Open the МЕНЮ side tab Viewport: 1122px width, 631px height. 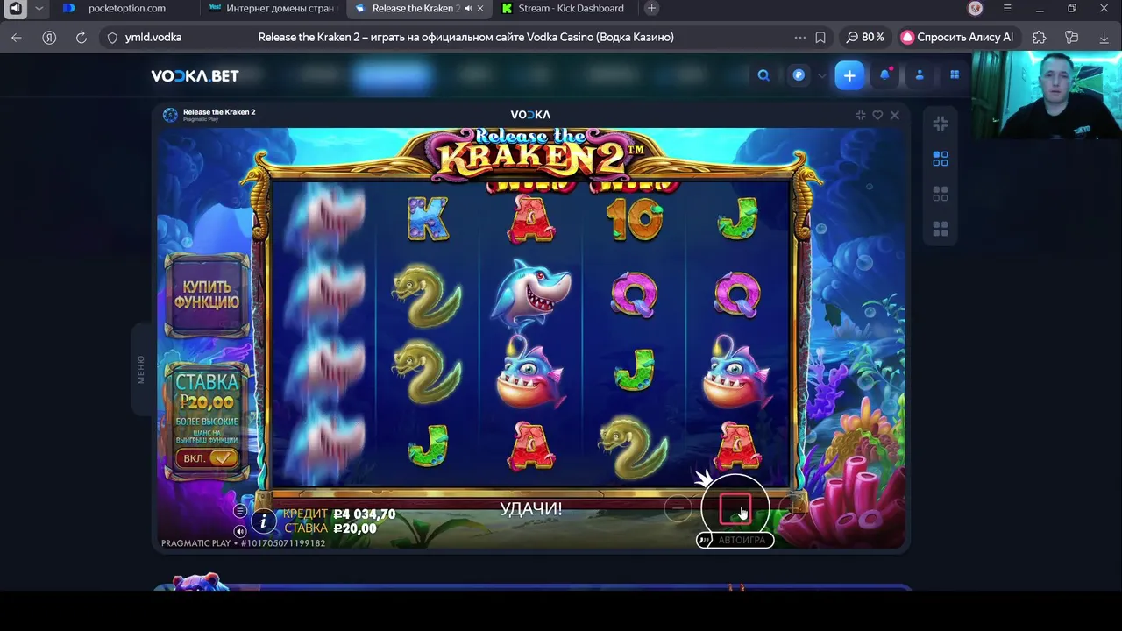click(141, 369)
